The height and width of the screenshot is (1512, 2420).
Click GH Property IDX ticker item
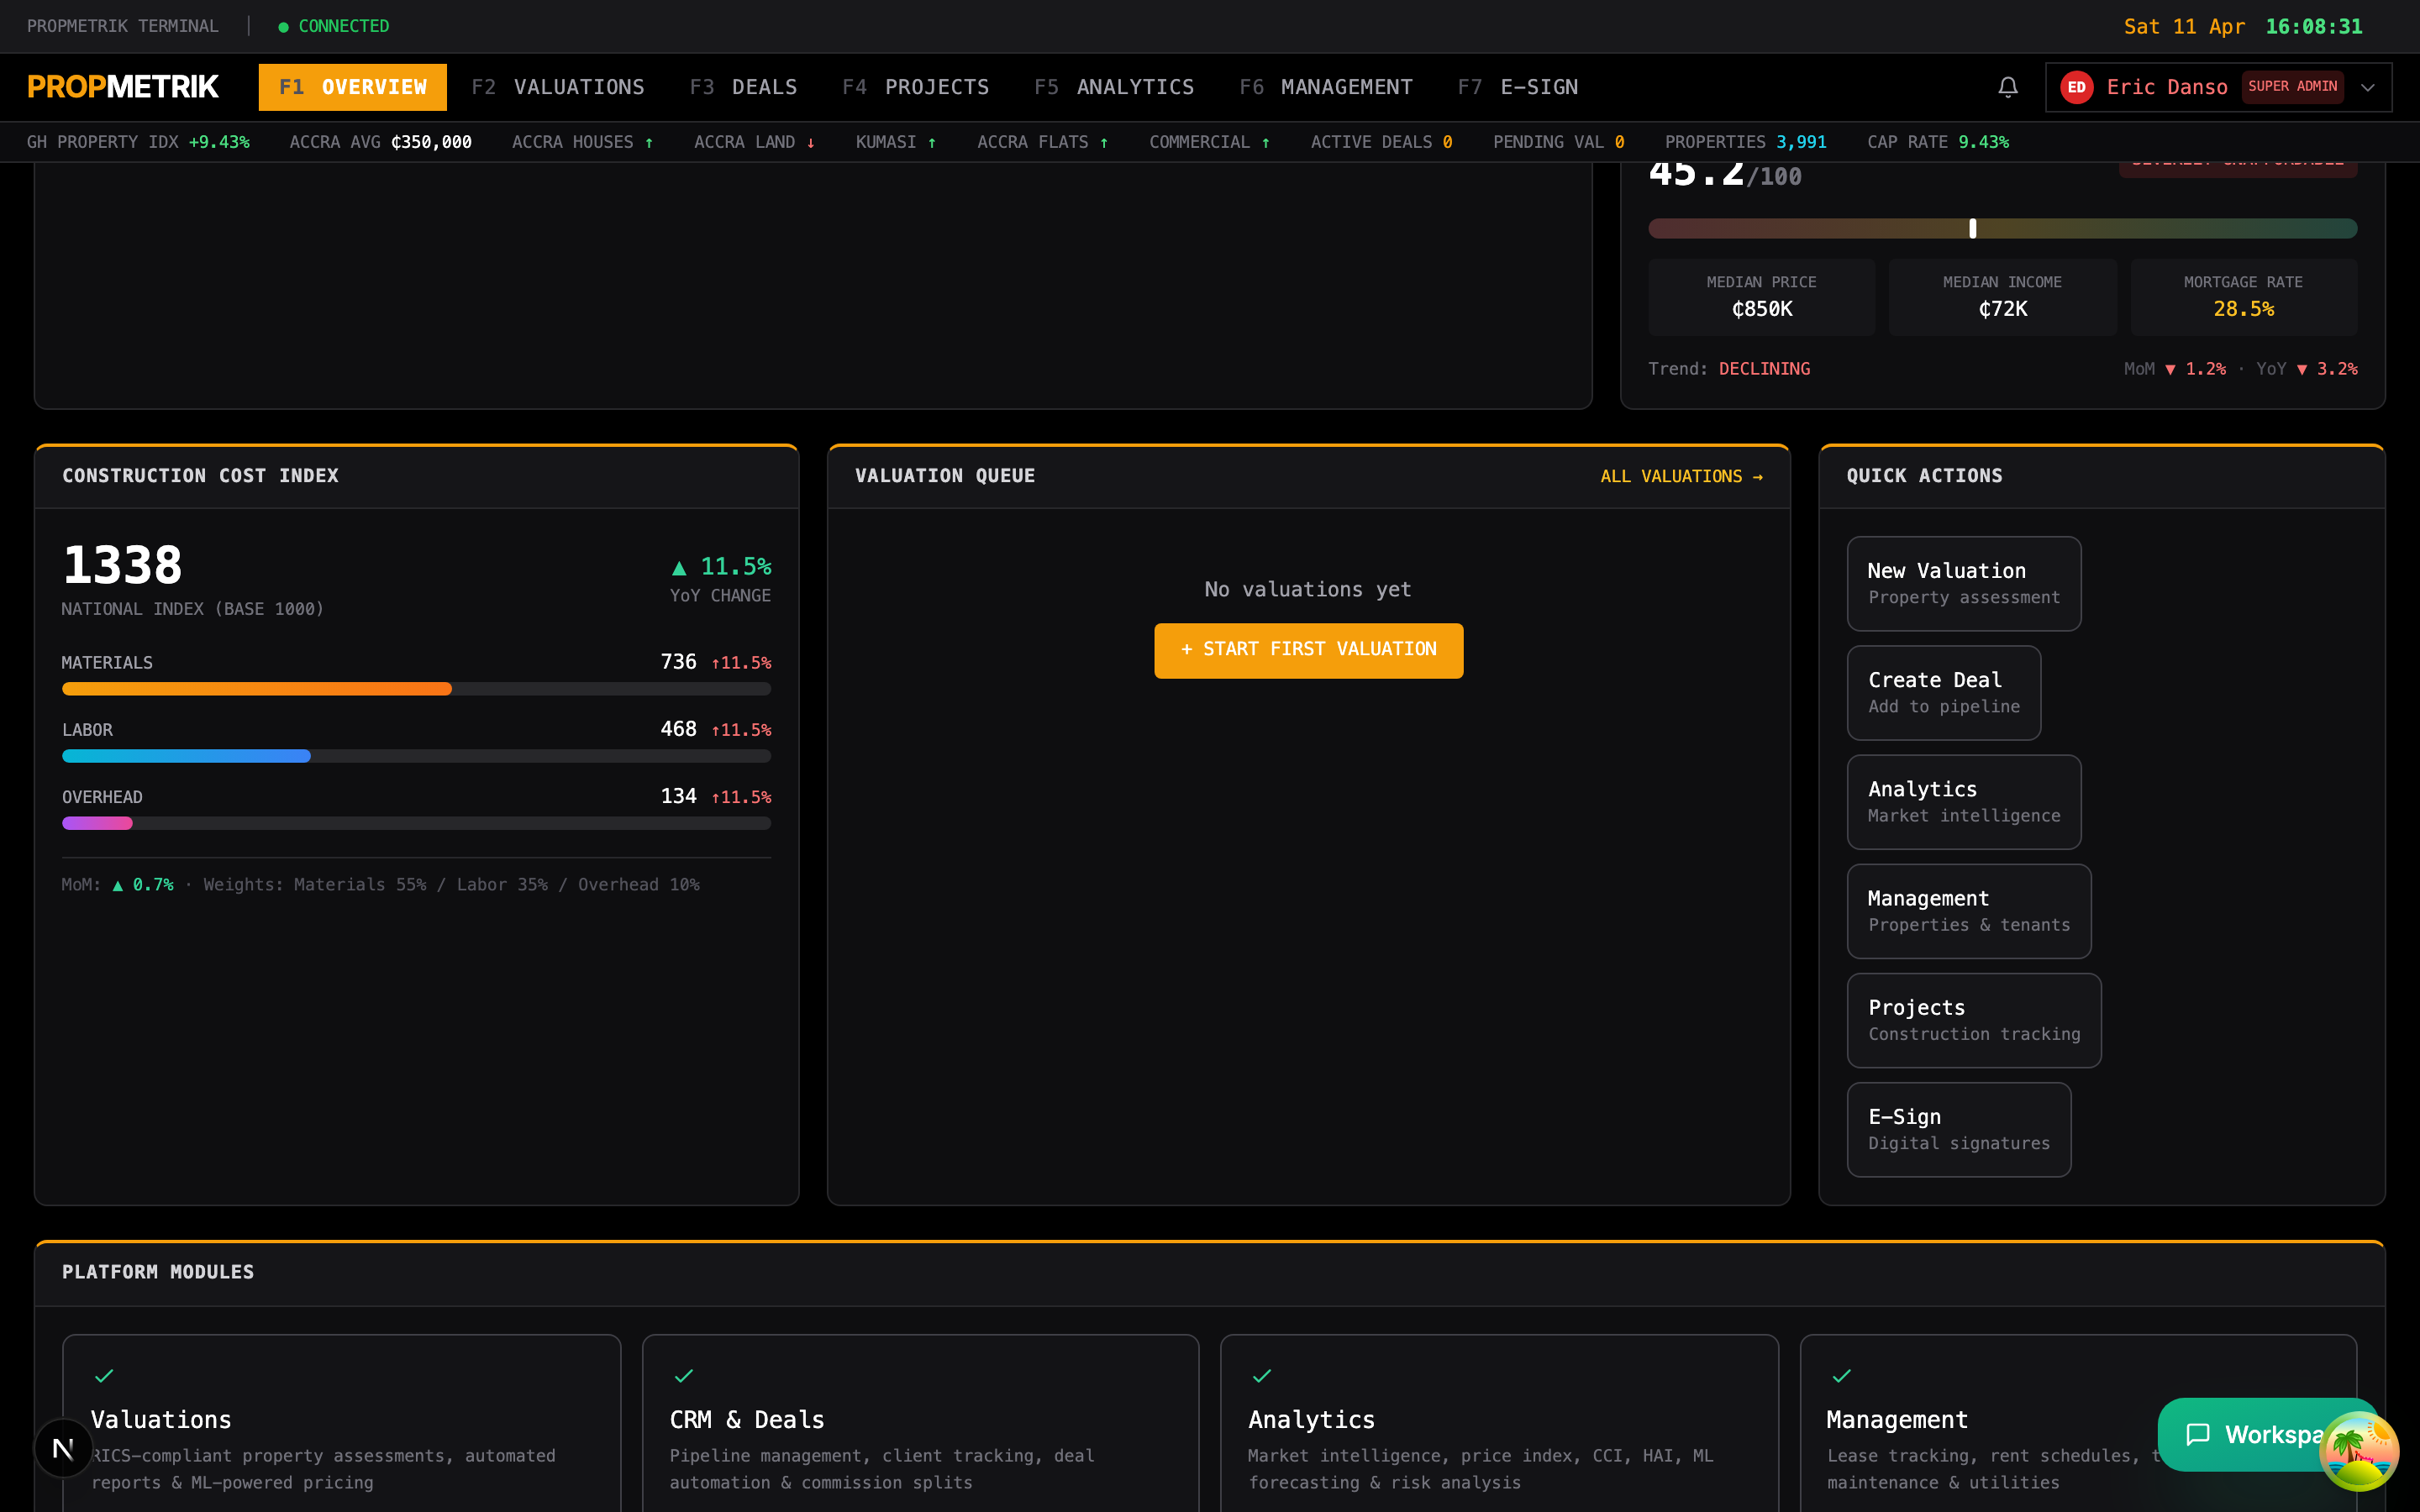pos(138,142)
